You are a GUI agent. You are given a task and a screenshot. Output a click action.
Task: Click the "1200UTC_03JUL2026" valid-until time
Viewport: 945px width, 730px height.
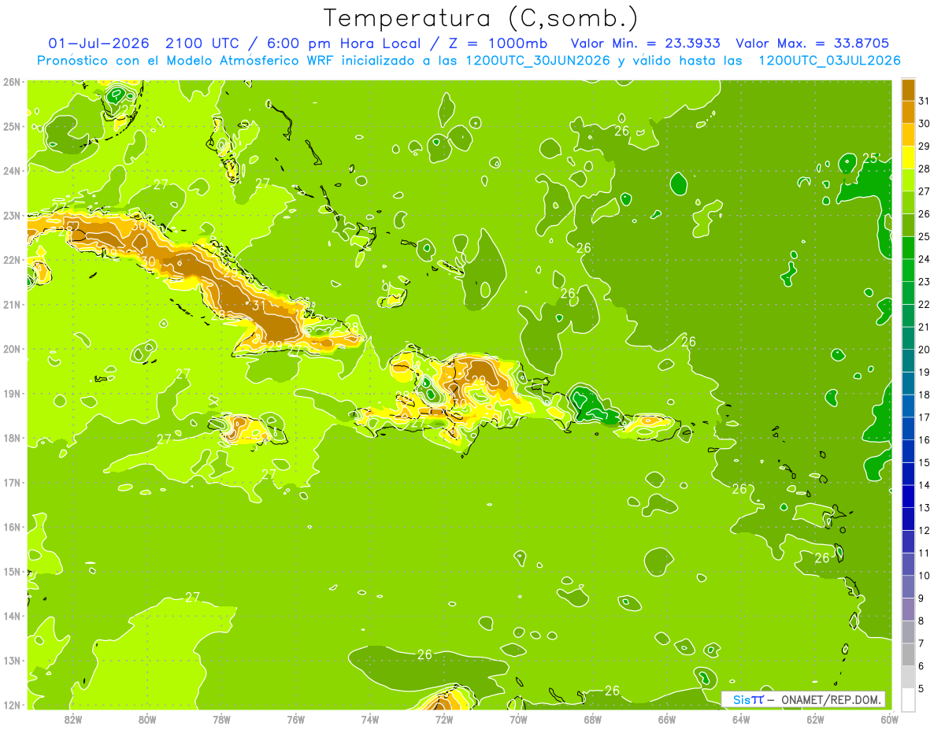coord(829,60)
